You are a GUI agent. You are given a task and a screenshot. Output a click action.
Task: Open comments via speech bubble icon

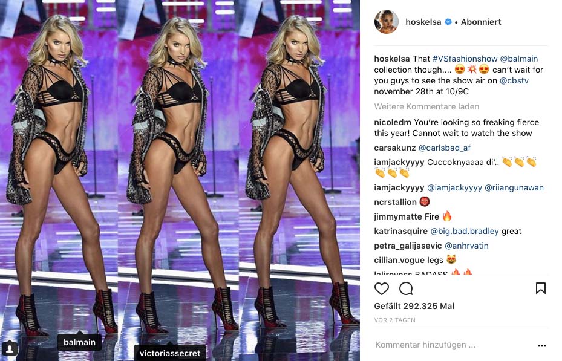tap(406, 288)
